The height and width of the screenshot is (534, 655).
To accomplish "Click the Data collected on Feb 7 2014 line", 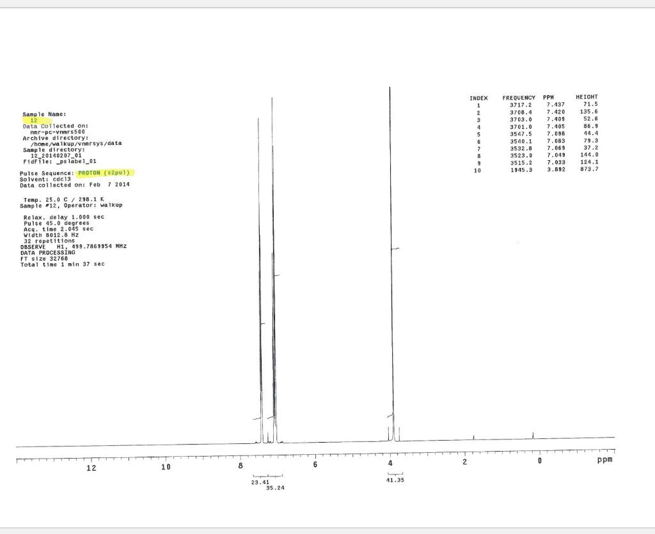I will (x=74, y=185).
